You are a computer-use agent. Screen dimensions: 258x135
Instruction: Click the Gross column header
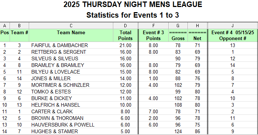tap(178, 35)
